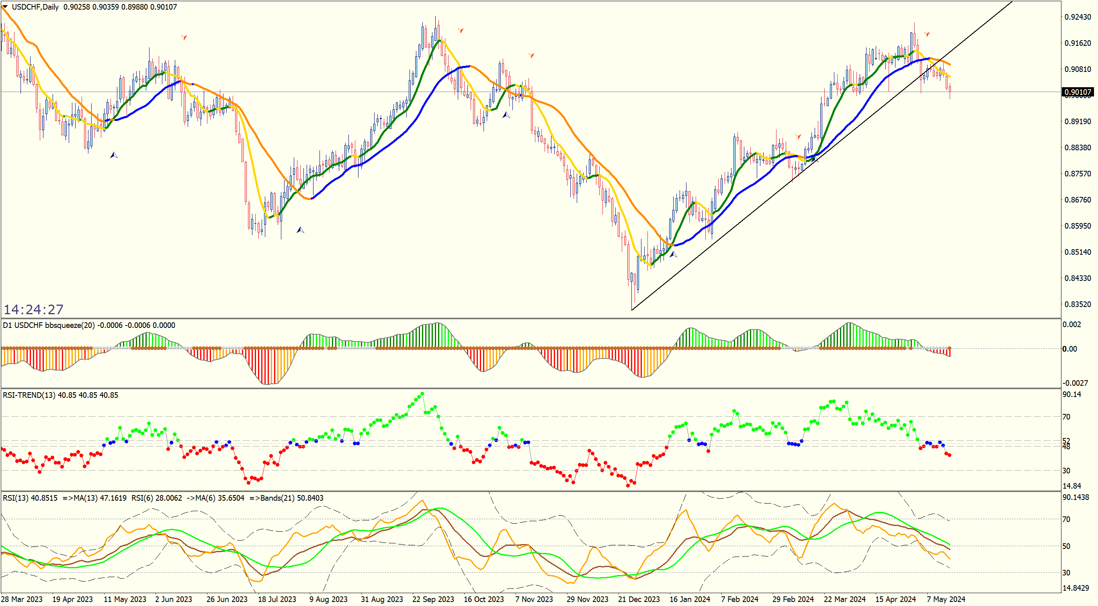Select the blue buy arrow near October 2023
The width and height of the screenshot is (1098, 606).
tap(506, 115)
